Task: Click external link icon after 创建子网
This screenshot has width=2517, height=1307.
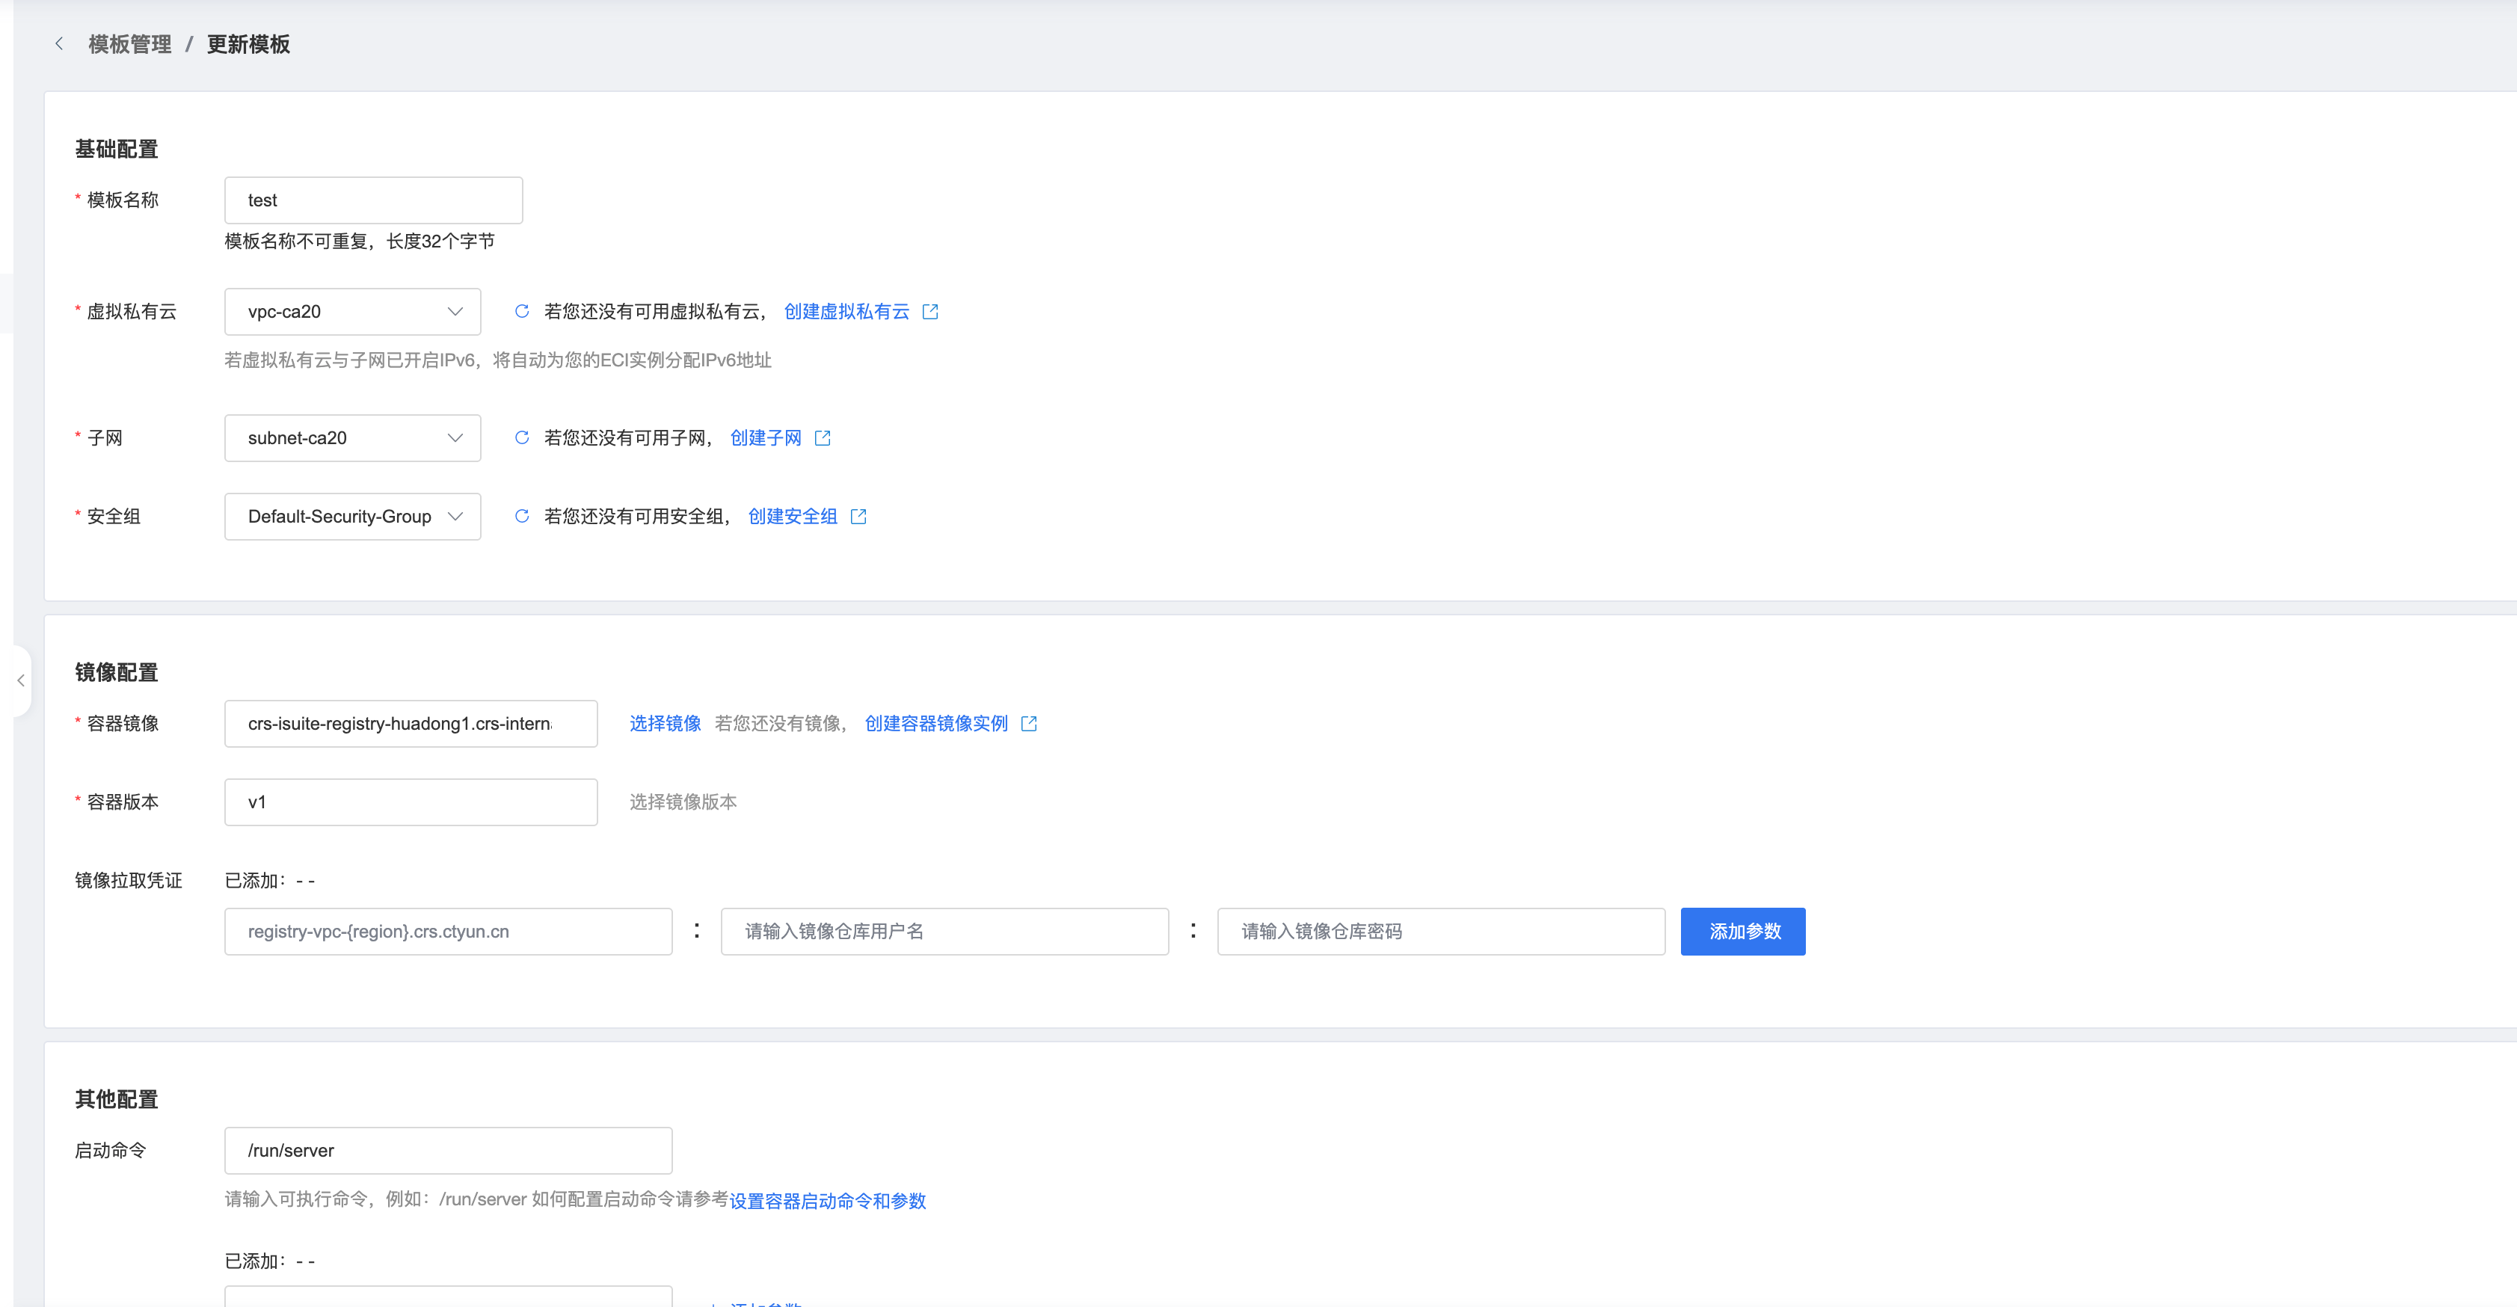Action: coord(823,437)
